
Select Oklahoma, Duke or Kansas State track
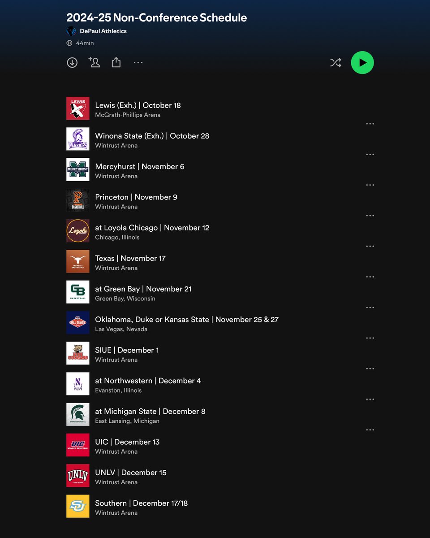pyautogui.click(x=187, y=319)
